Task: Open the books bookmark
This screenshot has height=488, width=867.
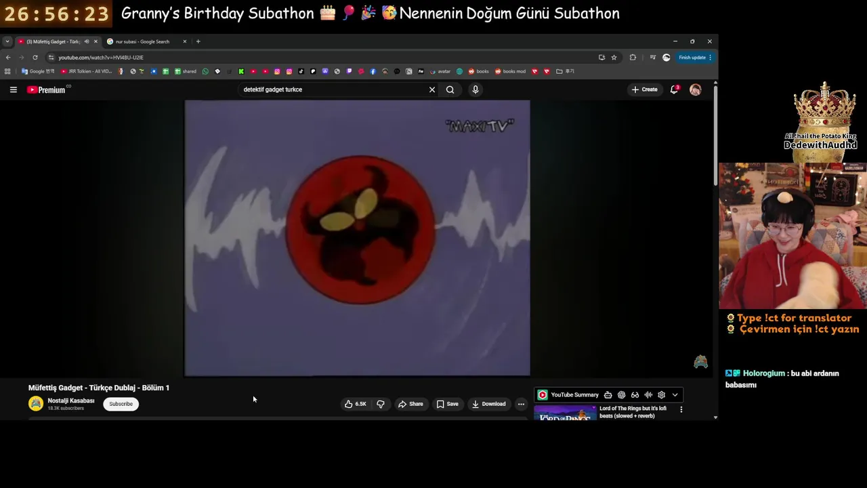Action: [x=478, y=71]
